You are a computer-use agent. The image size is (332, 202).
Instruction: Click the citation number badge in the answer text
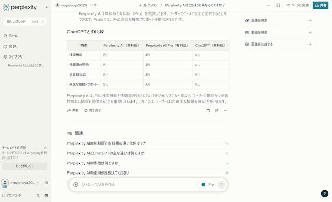click(180, 19)
